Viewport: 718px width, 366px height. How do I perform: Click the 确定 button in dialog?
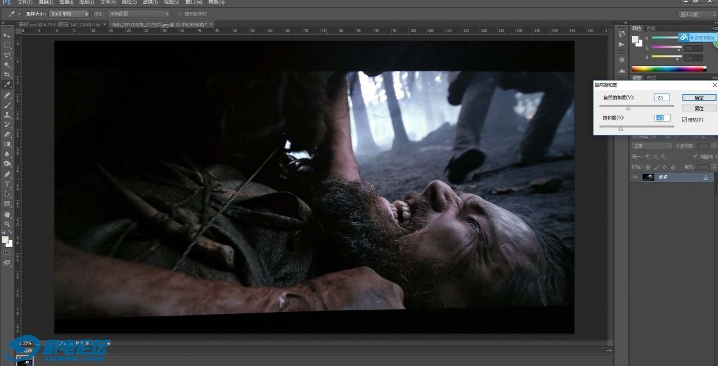click(698, 98)
